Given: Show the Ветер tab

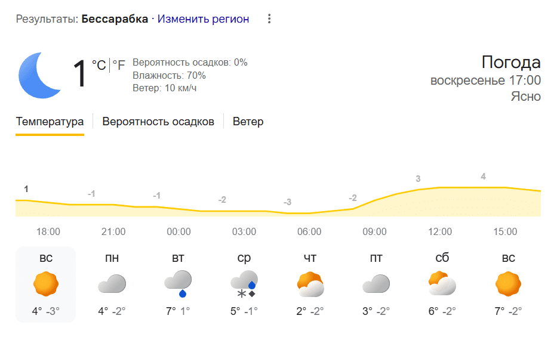Looking at the screenshot, I should (248, 122).
